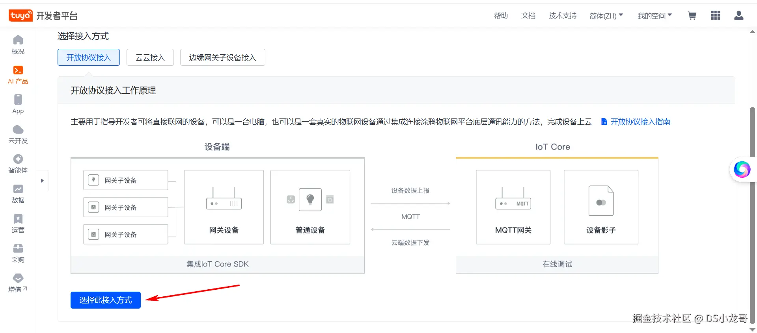757x333 pixels.
Task: Select the 开放协议接入 tab
Action: coord(89,57)
